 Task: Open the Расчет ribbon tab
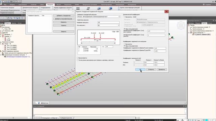coord(59,4)
